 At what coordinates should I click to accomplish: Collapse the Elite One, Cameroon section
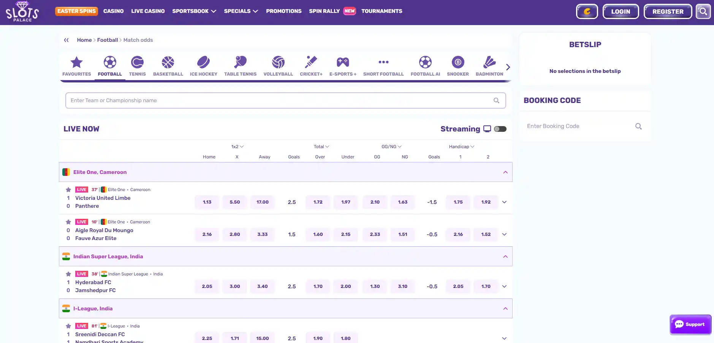(x=505, y=172)
